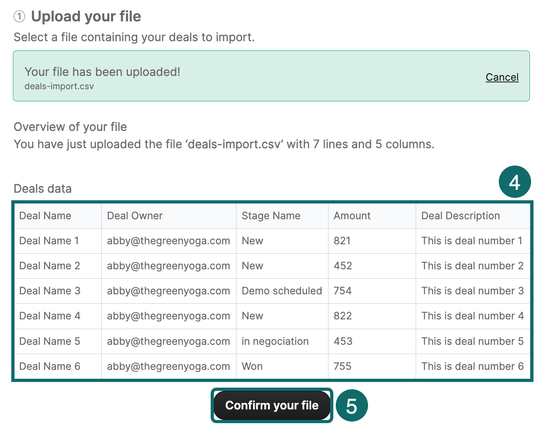Select 'This is deal number 4' cell
This screenshot has width=544, height=428.
[472, 316]
